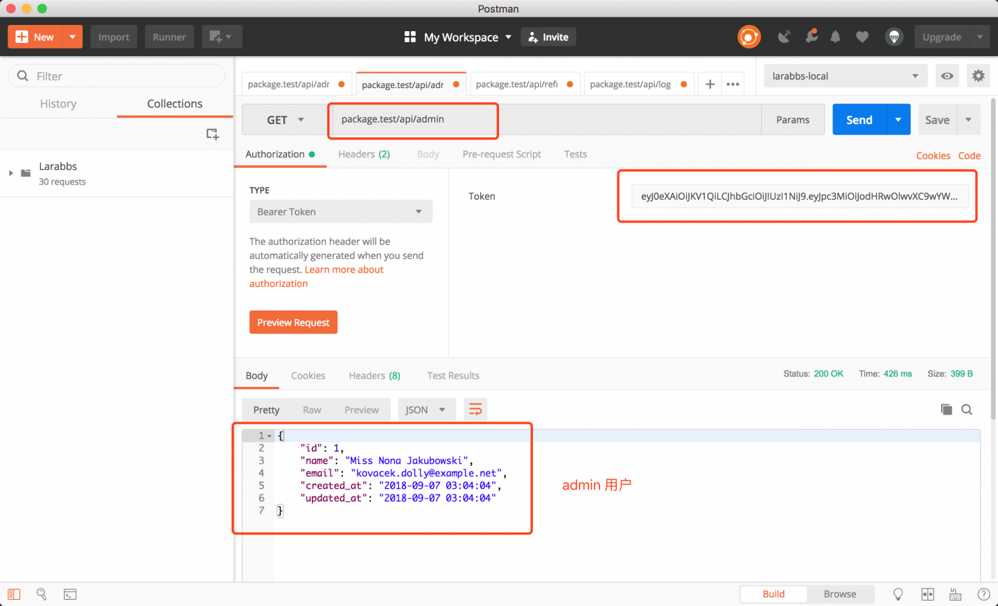This screenshot has height=606, width=998.
Task: Click the new window icon button
Action: click(x=222, y=37)
